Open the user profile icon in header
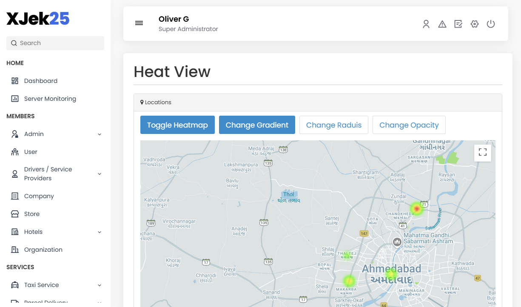The image size is (521, 307). 426,24
